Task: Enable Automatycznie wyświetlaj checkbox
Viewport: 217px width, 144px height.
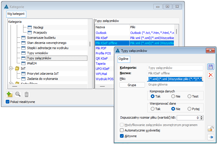Action: click(x=122, y=130)
